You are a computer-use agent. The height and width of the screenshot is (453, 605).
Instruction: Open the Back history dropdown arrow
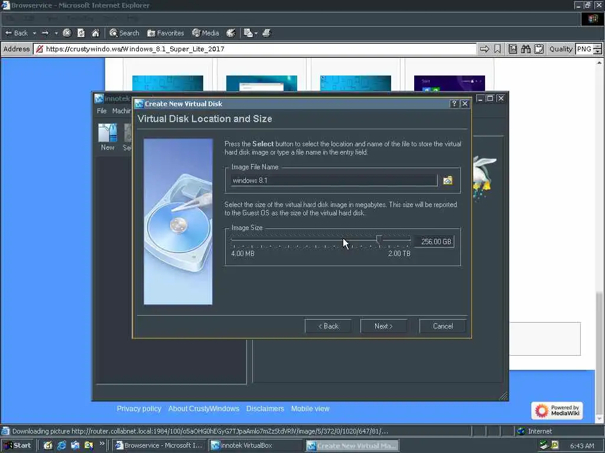[x=34, y=33]
